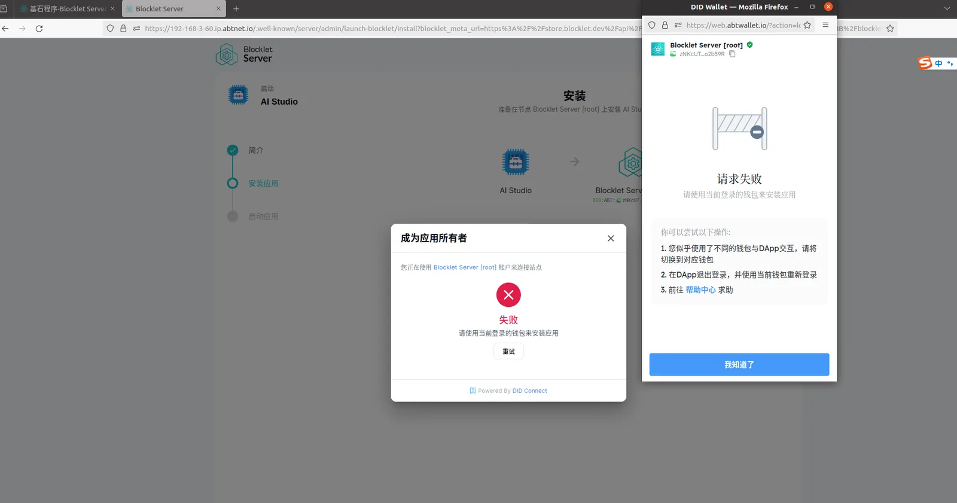This screenshot has height=503, width=957.
Task: Copy the wallet DID address zNKcUT...o2b59R
Action: click(732, 54)
